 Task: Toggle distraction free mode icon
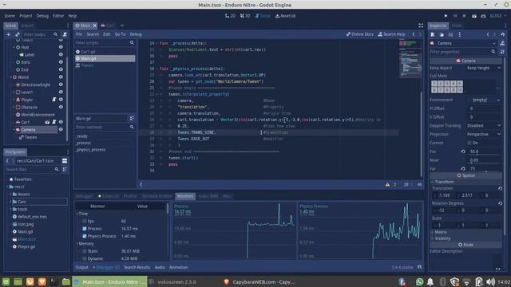[x=421, y=26]
